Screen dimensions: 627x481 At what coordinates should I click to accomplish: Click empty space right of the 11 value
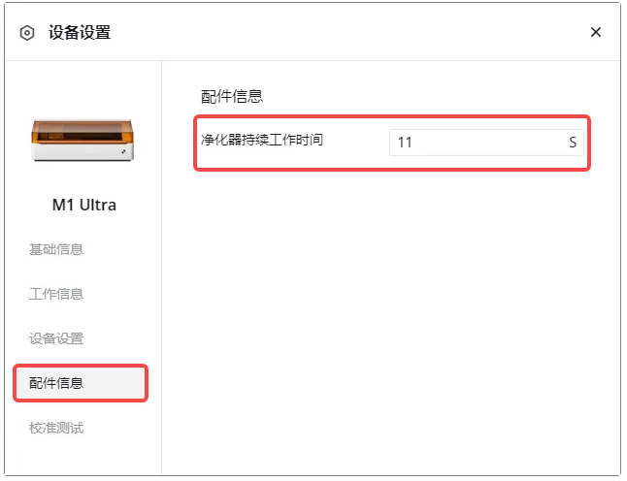click(488, 143)
